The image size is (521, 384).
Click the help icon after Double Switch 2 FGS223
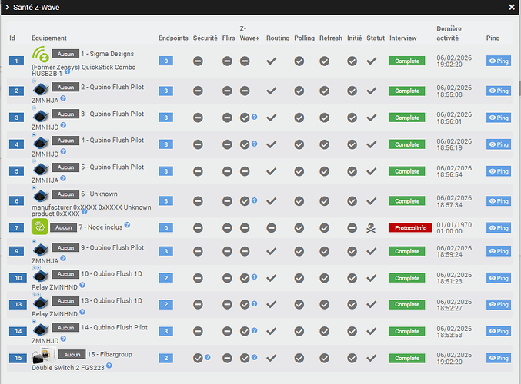click(109, 366)
